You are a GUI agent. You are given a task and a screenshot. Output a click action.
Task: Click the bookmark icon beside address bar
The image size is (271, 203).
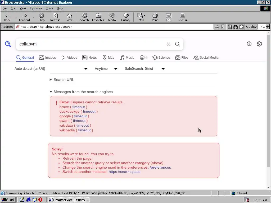pyautogui.click(x=223, y=27)
